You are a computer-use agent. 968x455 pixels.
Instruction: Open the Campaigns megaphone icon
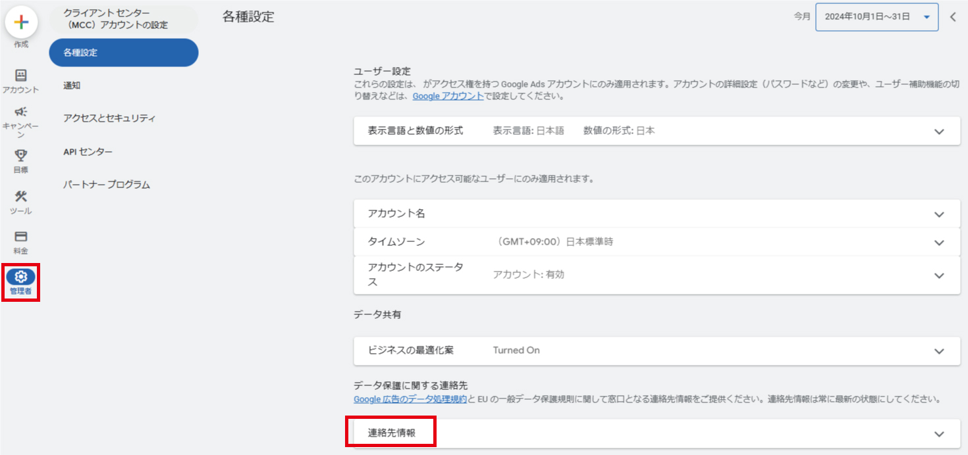(21, 112)
